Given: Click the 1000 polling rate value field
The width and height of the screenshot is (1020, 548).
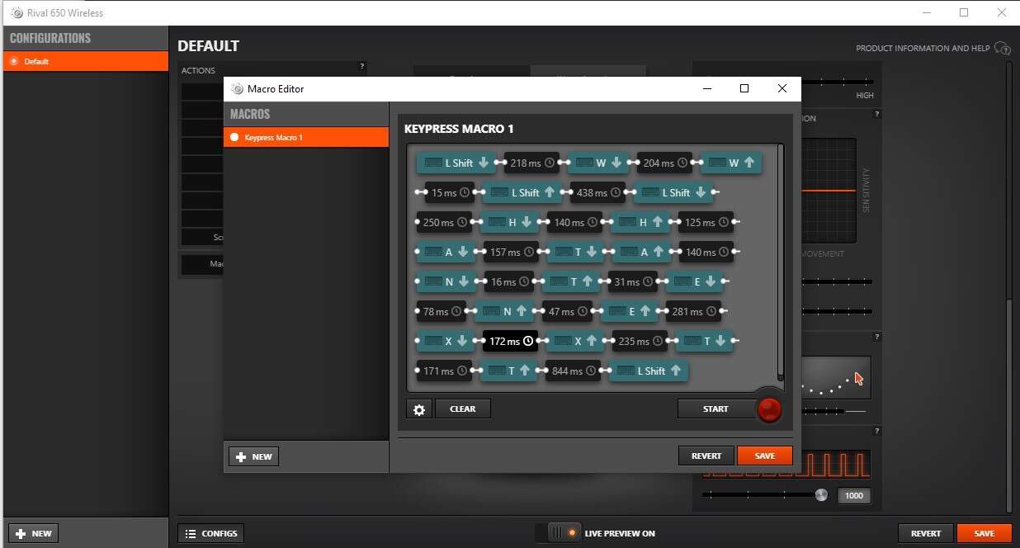Looking at the screenshot, I should coord(854,496).
